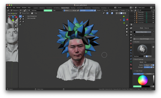The height and width of the screenshot is (98, 161).
Task: Open Material properties tab
Action: click(x=131, y=65)
